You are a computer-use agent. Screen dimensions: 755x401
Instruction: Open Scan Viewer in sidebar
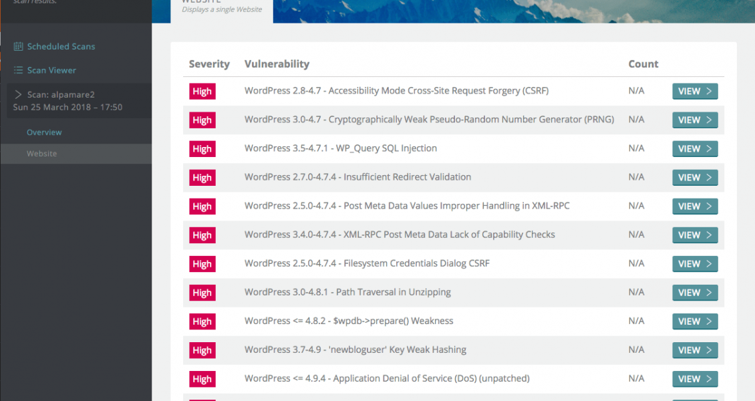51,70
